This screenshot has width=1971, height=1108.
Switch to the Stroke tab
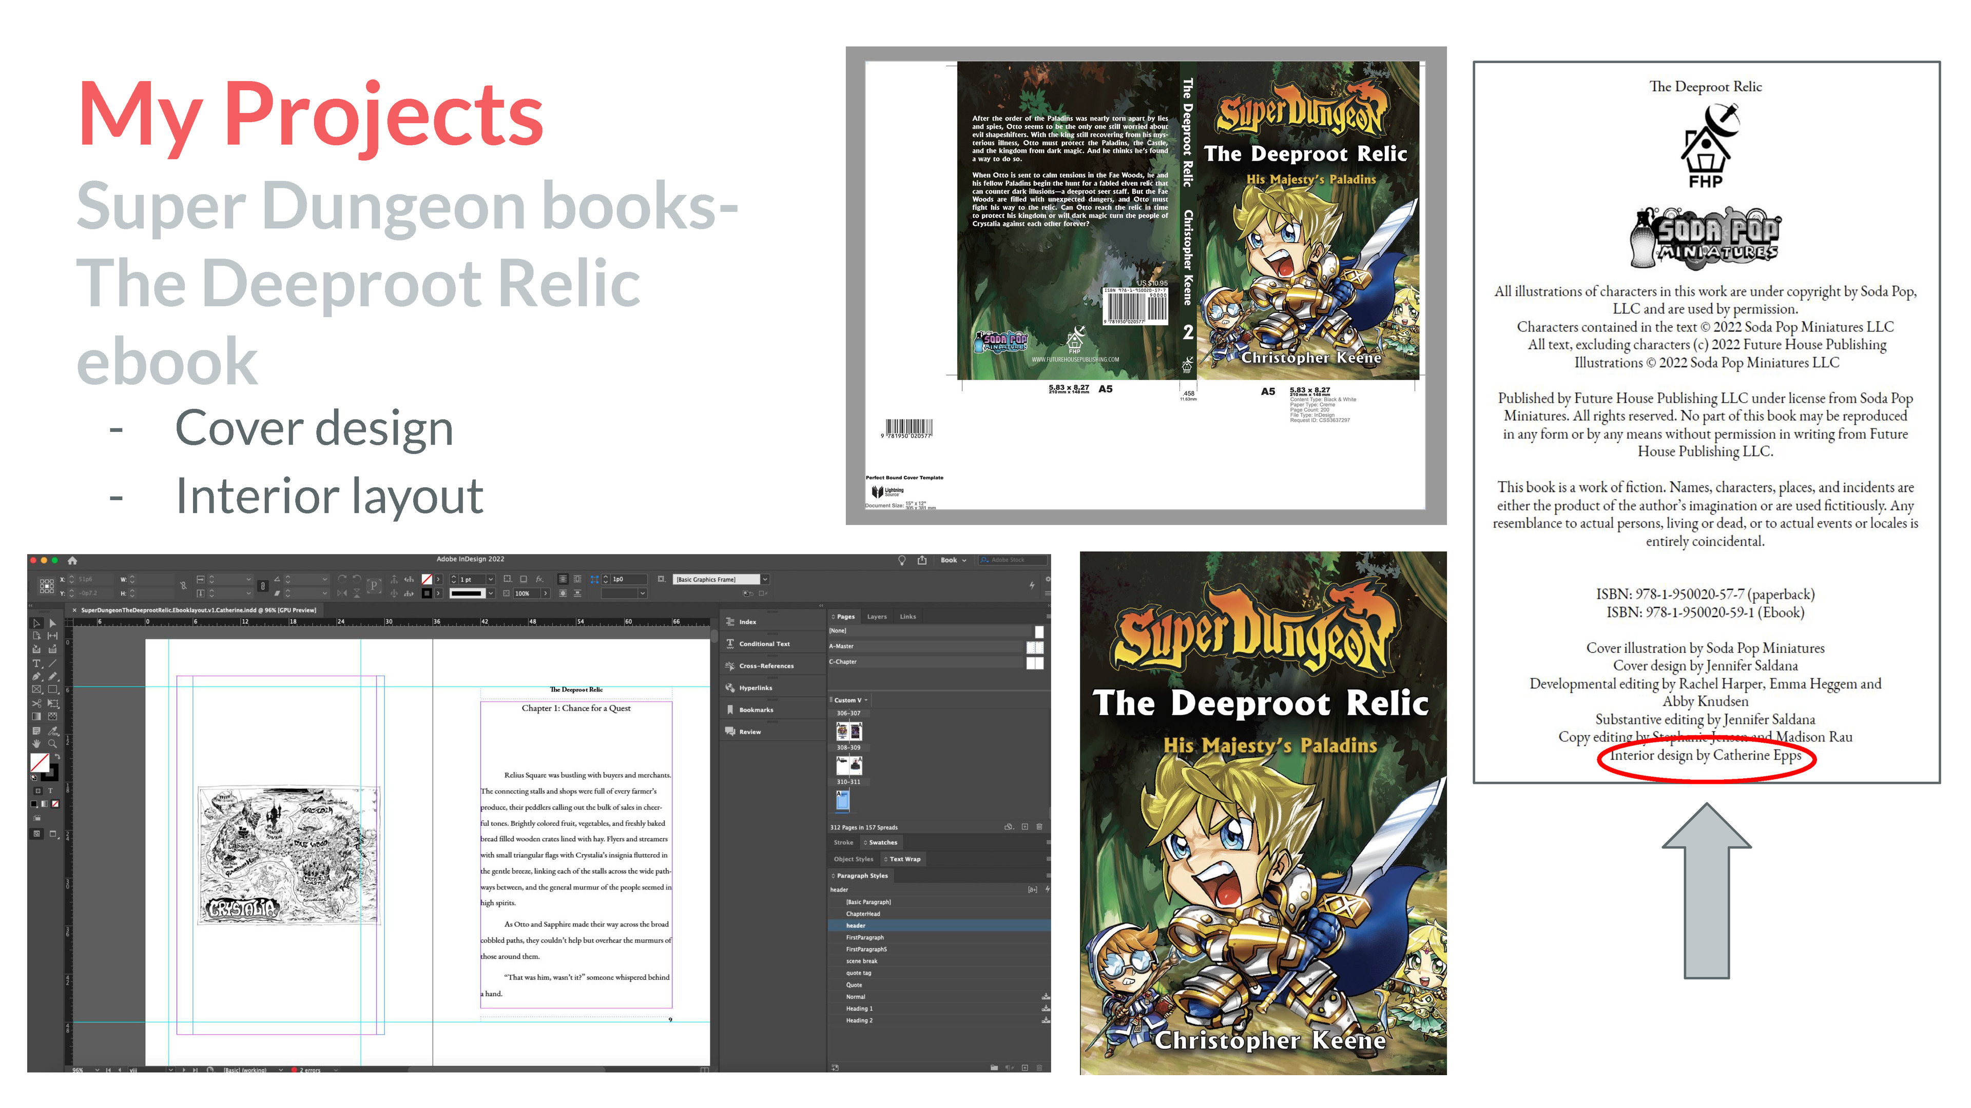pyautogui.click(x=843, y=843)
